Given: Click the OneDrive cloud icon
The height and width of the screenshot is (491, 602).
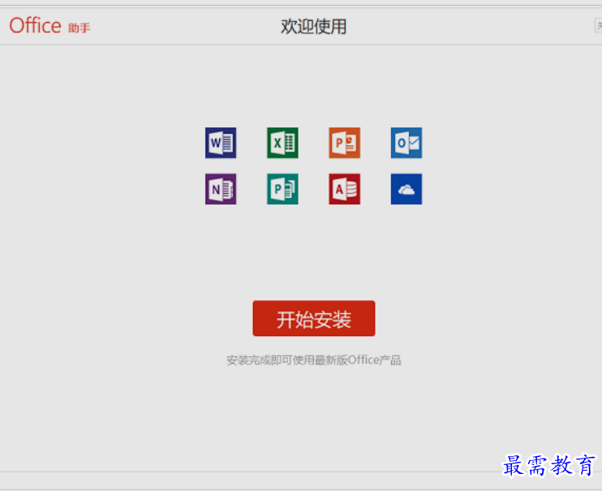Looking at the screenshot, I should tap(406, 189).
